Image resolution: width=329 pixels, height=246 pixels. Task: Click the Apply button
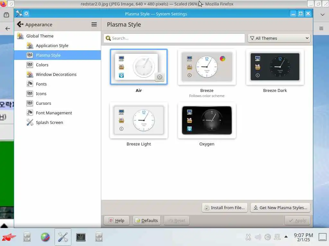point(297,220)
